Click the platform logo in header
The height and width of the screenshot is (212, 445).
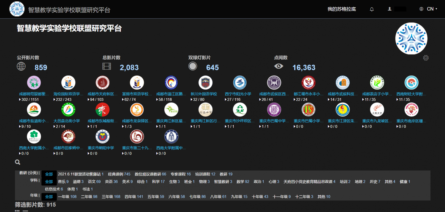[17, 9]
